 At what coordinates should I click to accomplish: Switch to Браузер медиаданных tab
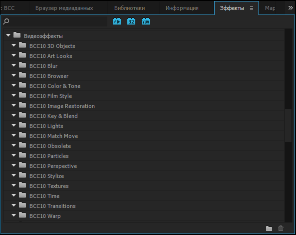(64, 8)
